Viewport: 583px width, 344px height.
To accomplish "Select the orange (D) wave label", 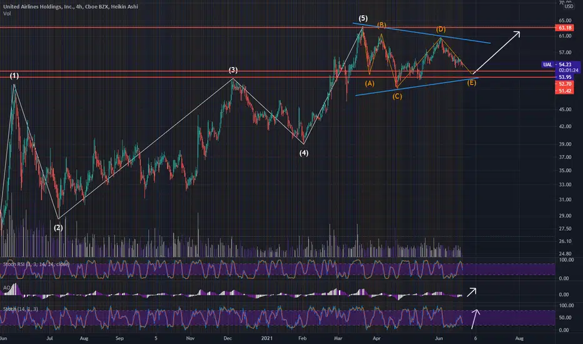I will [x=440, y=29].
